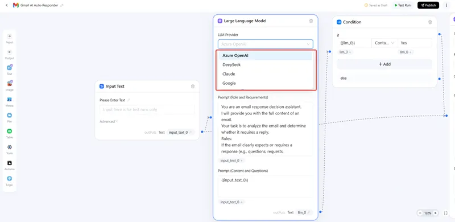Viewport: 455px width, 222px height.
Task: Delete the Large Language Model node
Action: tap(311, 21)
